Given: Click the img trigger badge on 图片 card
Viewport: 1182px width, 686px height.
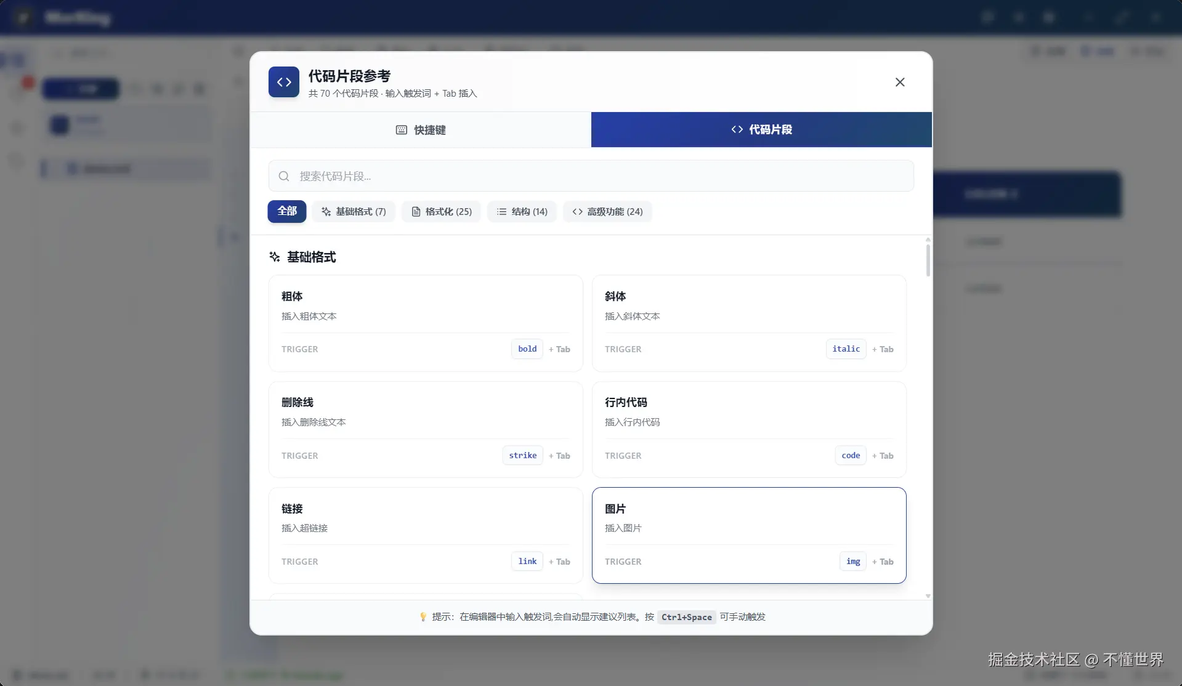Looking at the screenshot, I should point(852,561).
